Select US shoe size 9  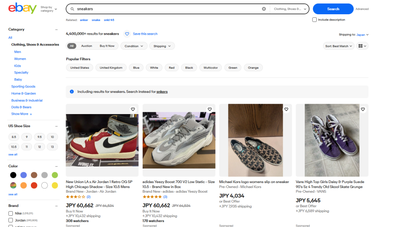[27, 137]
